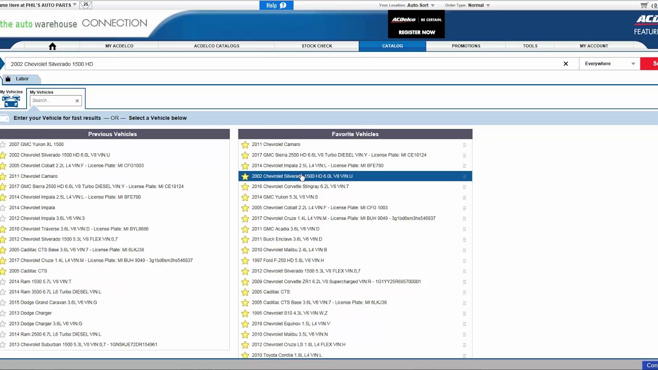Open the TOOLS menu tab
658x370 pixels.
pyautogui.click(x=530, y=46)
